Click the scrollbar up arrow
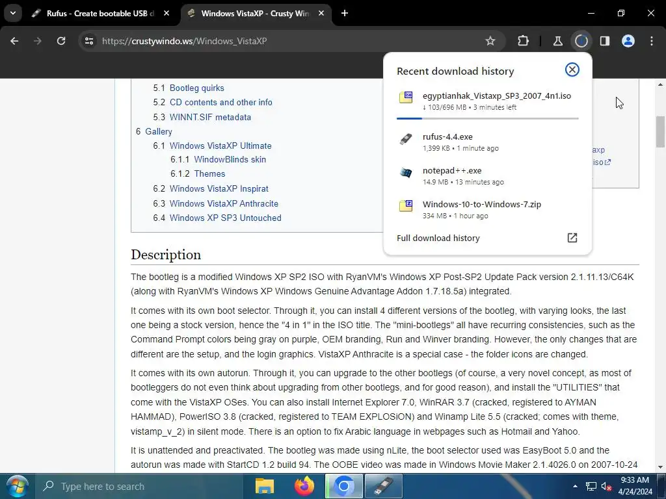This screenshot has width=666, height=499. [661, 85]
